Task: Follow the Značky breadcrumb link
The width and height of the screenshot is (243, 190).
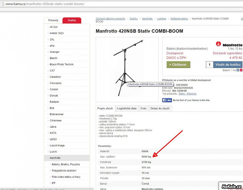Action: (134, 19)
